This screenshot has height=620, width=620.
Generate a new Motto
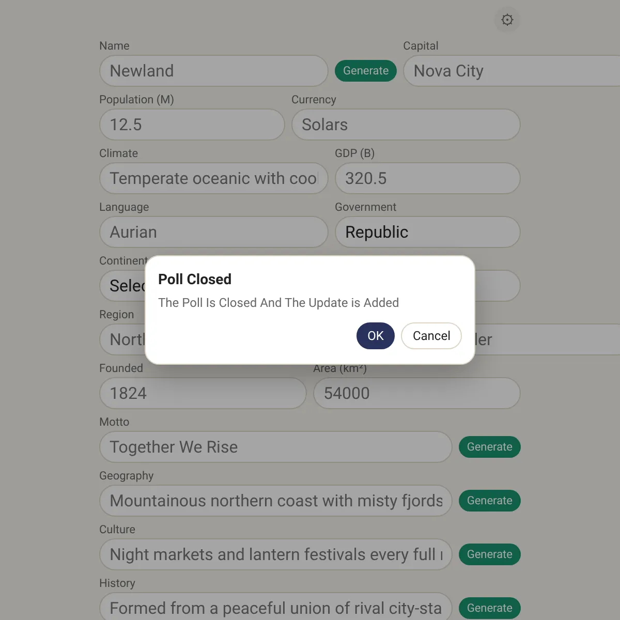coord(489,447)
